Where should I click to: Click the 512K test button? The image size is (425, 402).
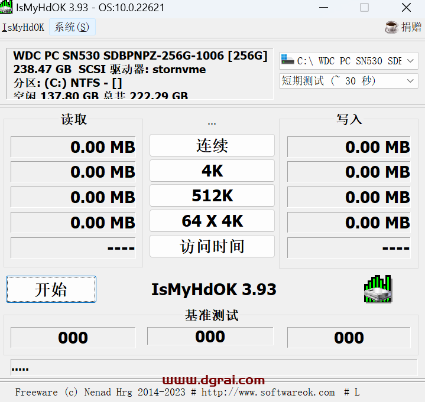click(212, 195)
